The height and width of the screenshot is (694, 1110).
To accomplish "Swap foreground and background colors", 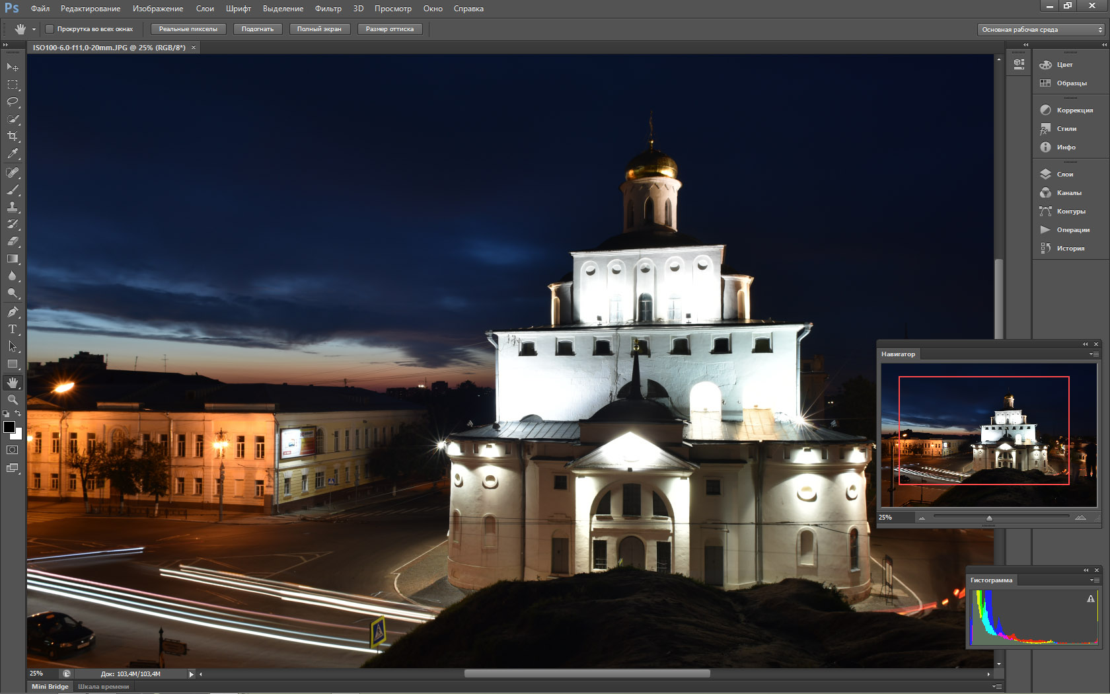I will click(18, 414).
